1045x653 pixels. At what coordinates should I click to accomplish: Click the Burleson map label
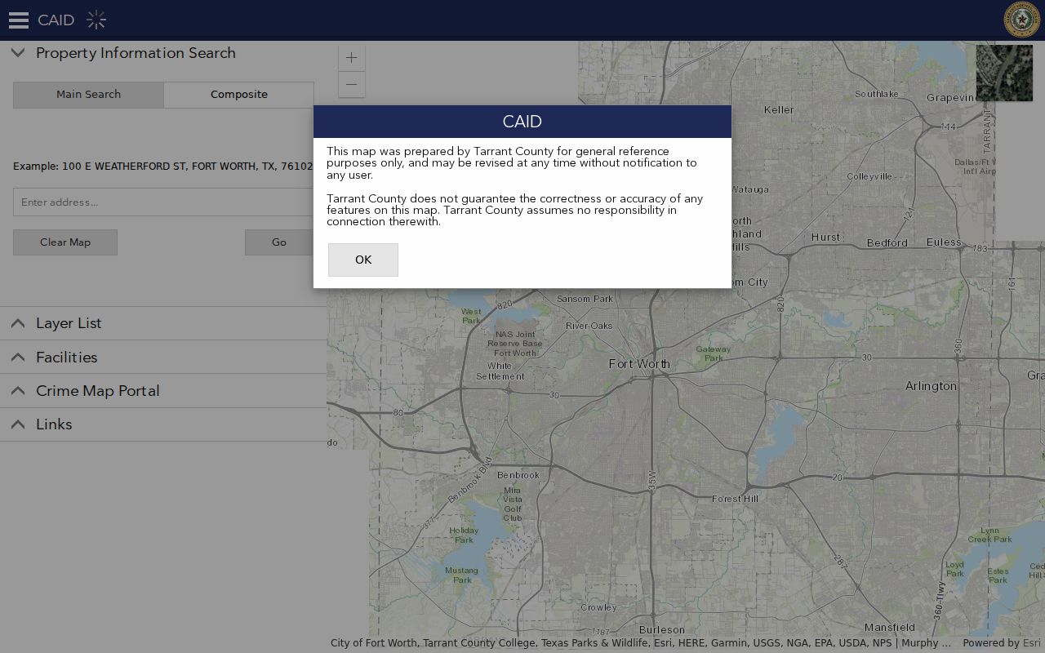pyautogui.click(x=662, y=630)
